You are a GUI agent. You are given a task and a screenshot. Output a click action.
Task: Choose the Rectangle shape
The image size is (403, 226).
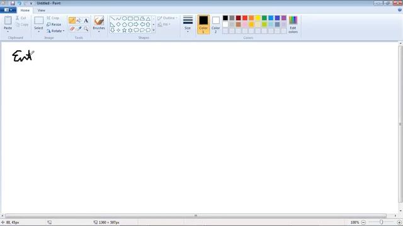[130, 18]
